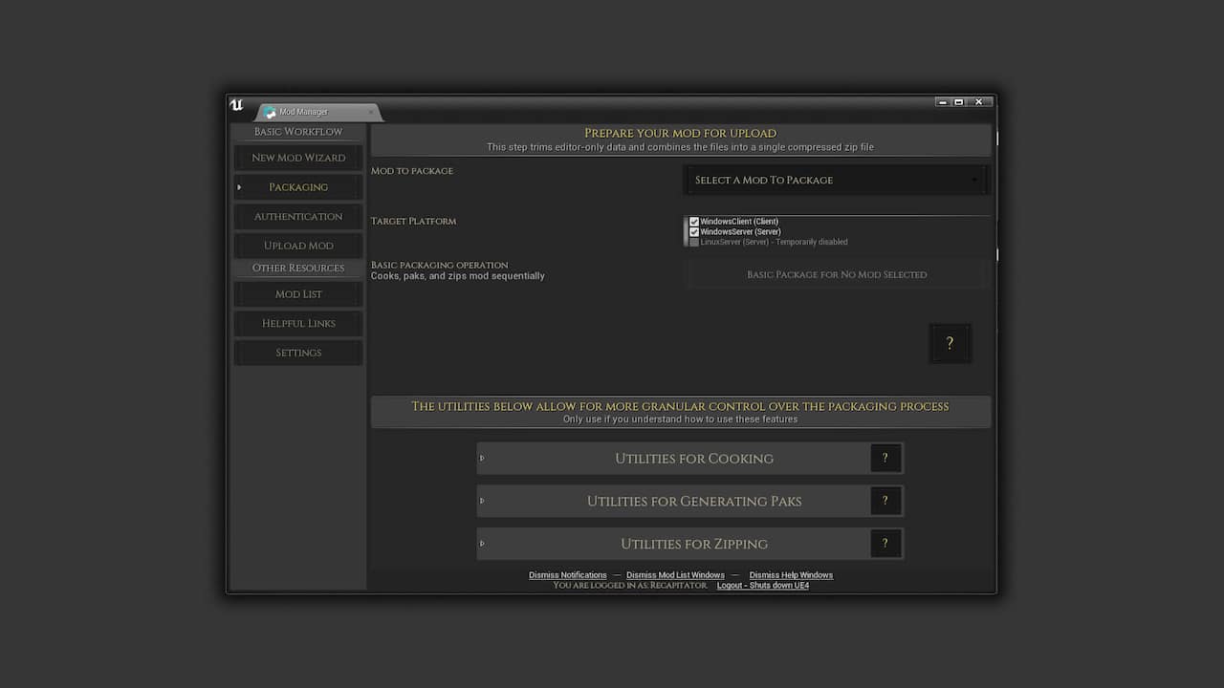Image resolution: width=1224 pixels, height=688 pixels.
Task: Open help for Utilities for Generating Paks
Action: tap(885, 501)
